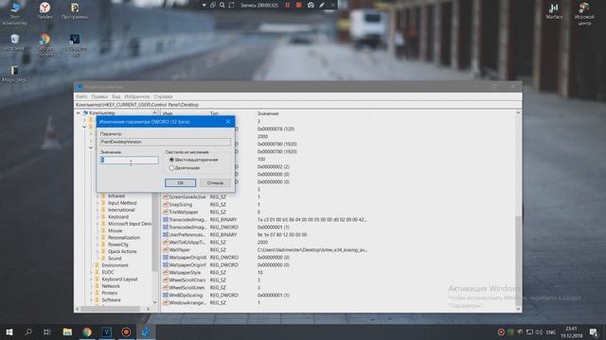Open the Этот компьютер desktop icon
Screen dimensions: 606x340
click(x=15, y=12)
